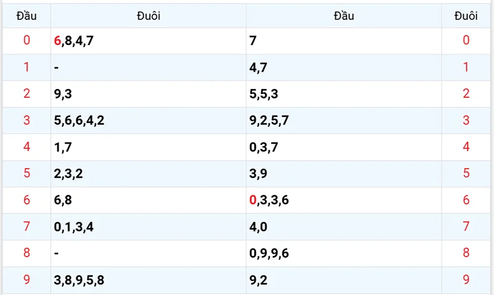The image size is (494, 295).
Task: Select the cell reading 0,9,9,6
Action: point(269,253)
